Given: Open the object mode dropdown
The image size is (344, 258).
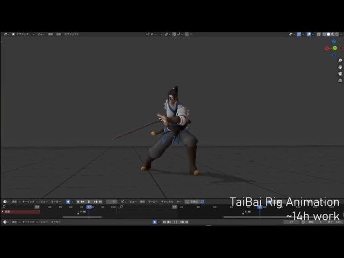Looking at the screenshot, I should (x=24, y=34).
